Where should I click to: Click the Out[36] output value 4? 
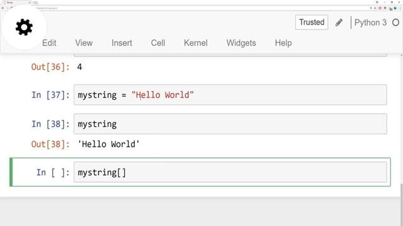[79, 67]
